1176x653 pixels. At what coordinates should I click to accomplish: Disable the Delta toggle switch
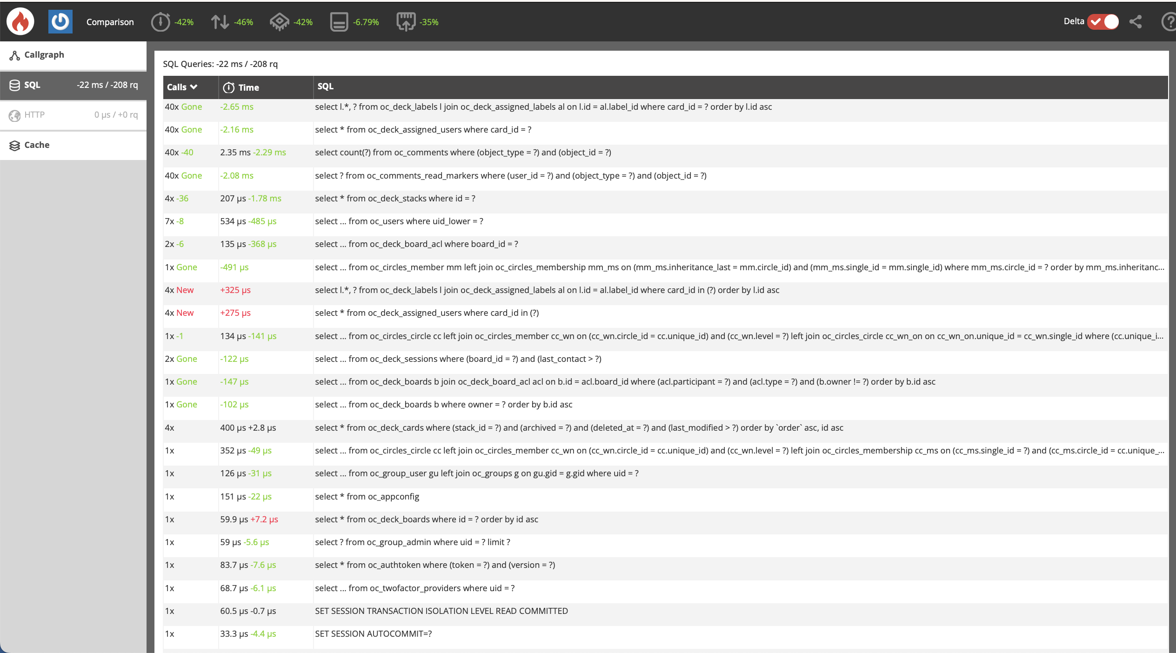(x=1103, y=21)
